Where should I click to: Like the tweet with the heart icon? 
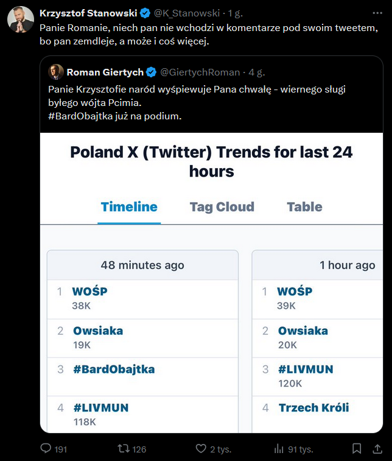pyautogui.click(x=201, y=449)
